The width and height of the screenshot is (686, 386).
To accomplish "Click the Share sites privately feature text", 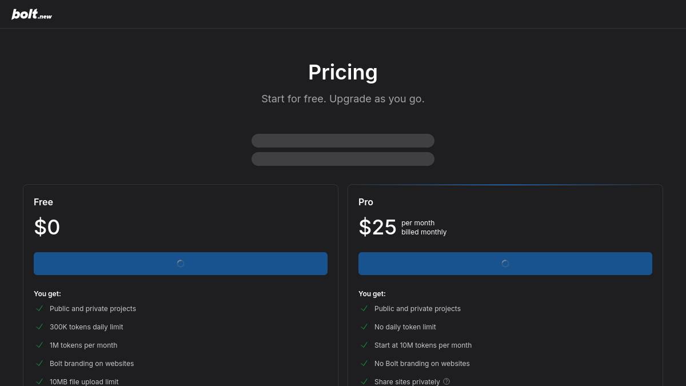I will click(x=407, y=381).
